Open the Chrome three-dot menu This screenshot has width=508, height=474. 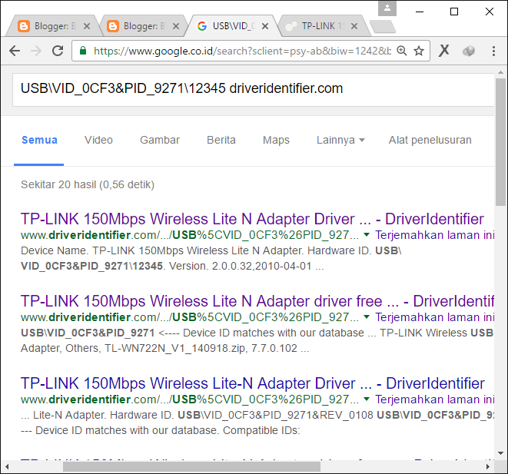click(x=493, y=51)
